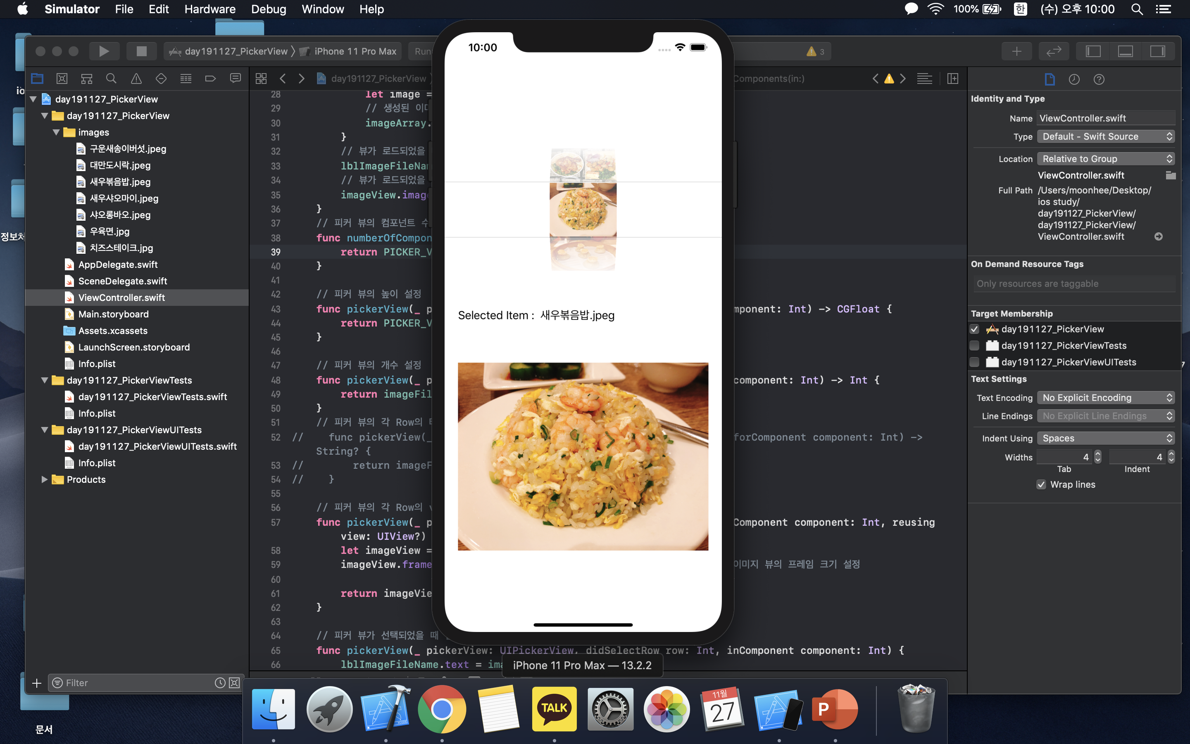This screenshot has width=1190, height=744.
Task: Open the Breakpoint navigator icon
Action: pyautogui.click(x=210, y=79)
